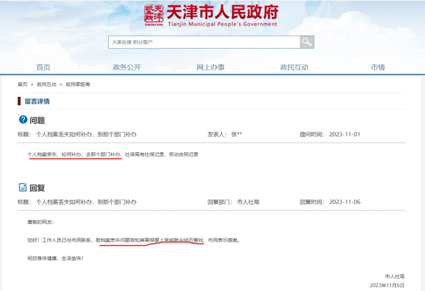Image resolution: width=425 pixels, height=291 pixels.
Task: Click the question date 2023-11-01
Action: pyautogui.click(x=345, y=134)
